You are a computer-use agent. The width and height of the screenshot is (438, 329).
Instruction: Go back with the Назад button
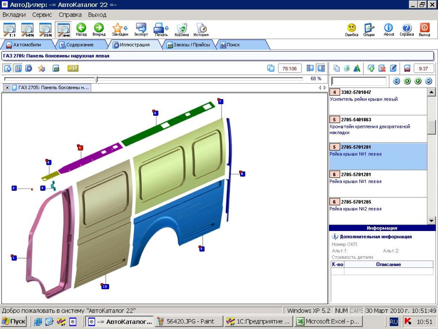tap(81, 30)
